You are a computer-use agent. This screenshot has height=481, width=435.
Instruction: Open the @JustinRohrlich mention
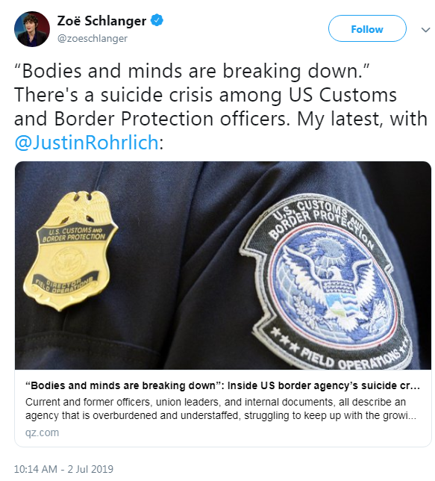tap(86, 143)
